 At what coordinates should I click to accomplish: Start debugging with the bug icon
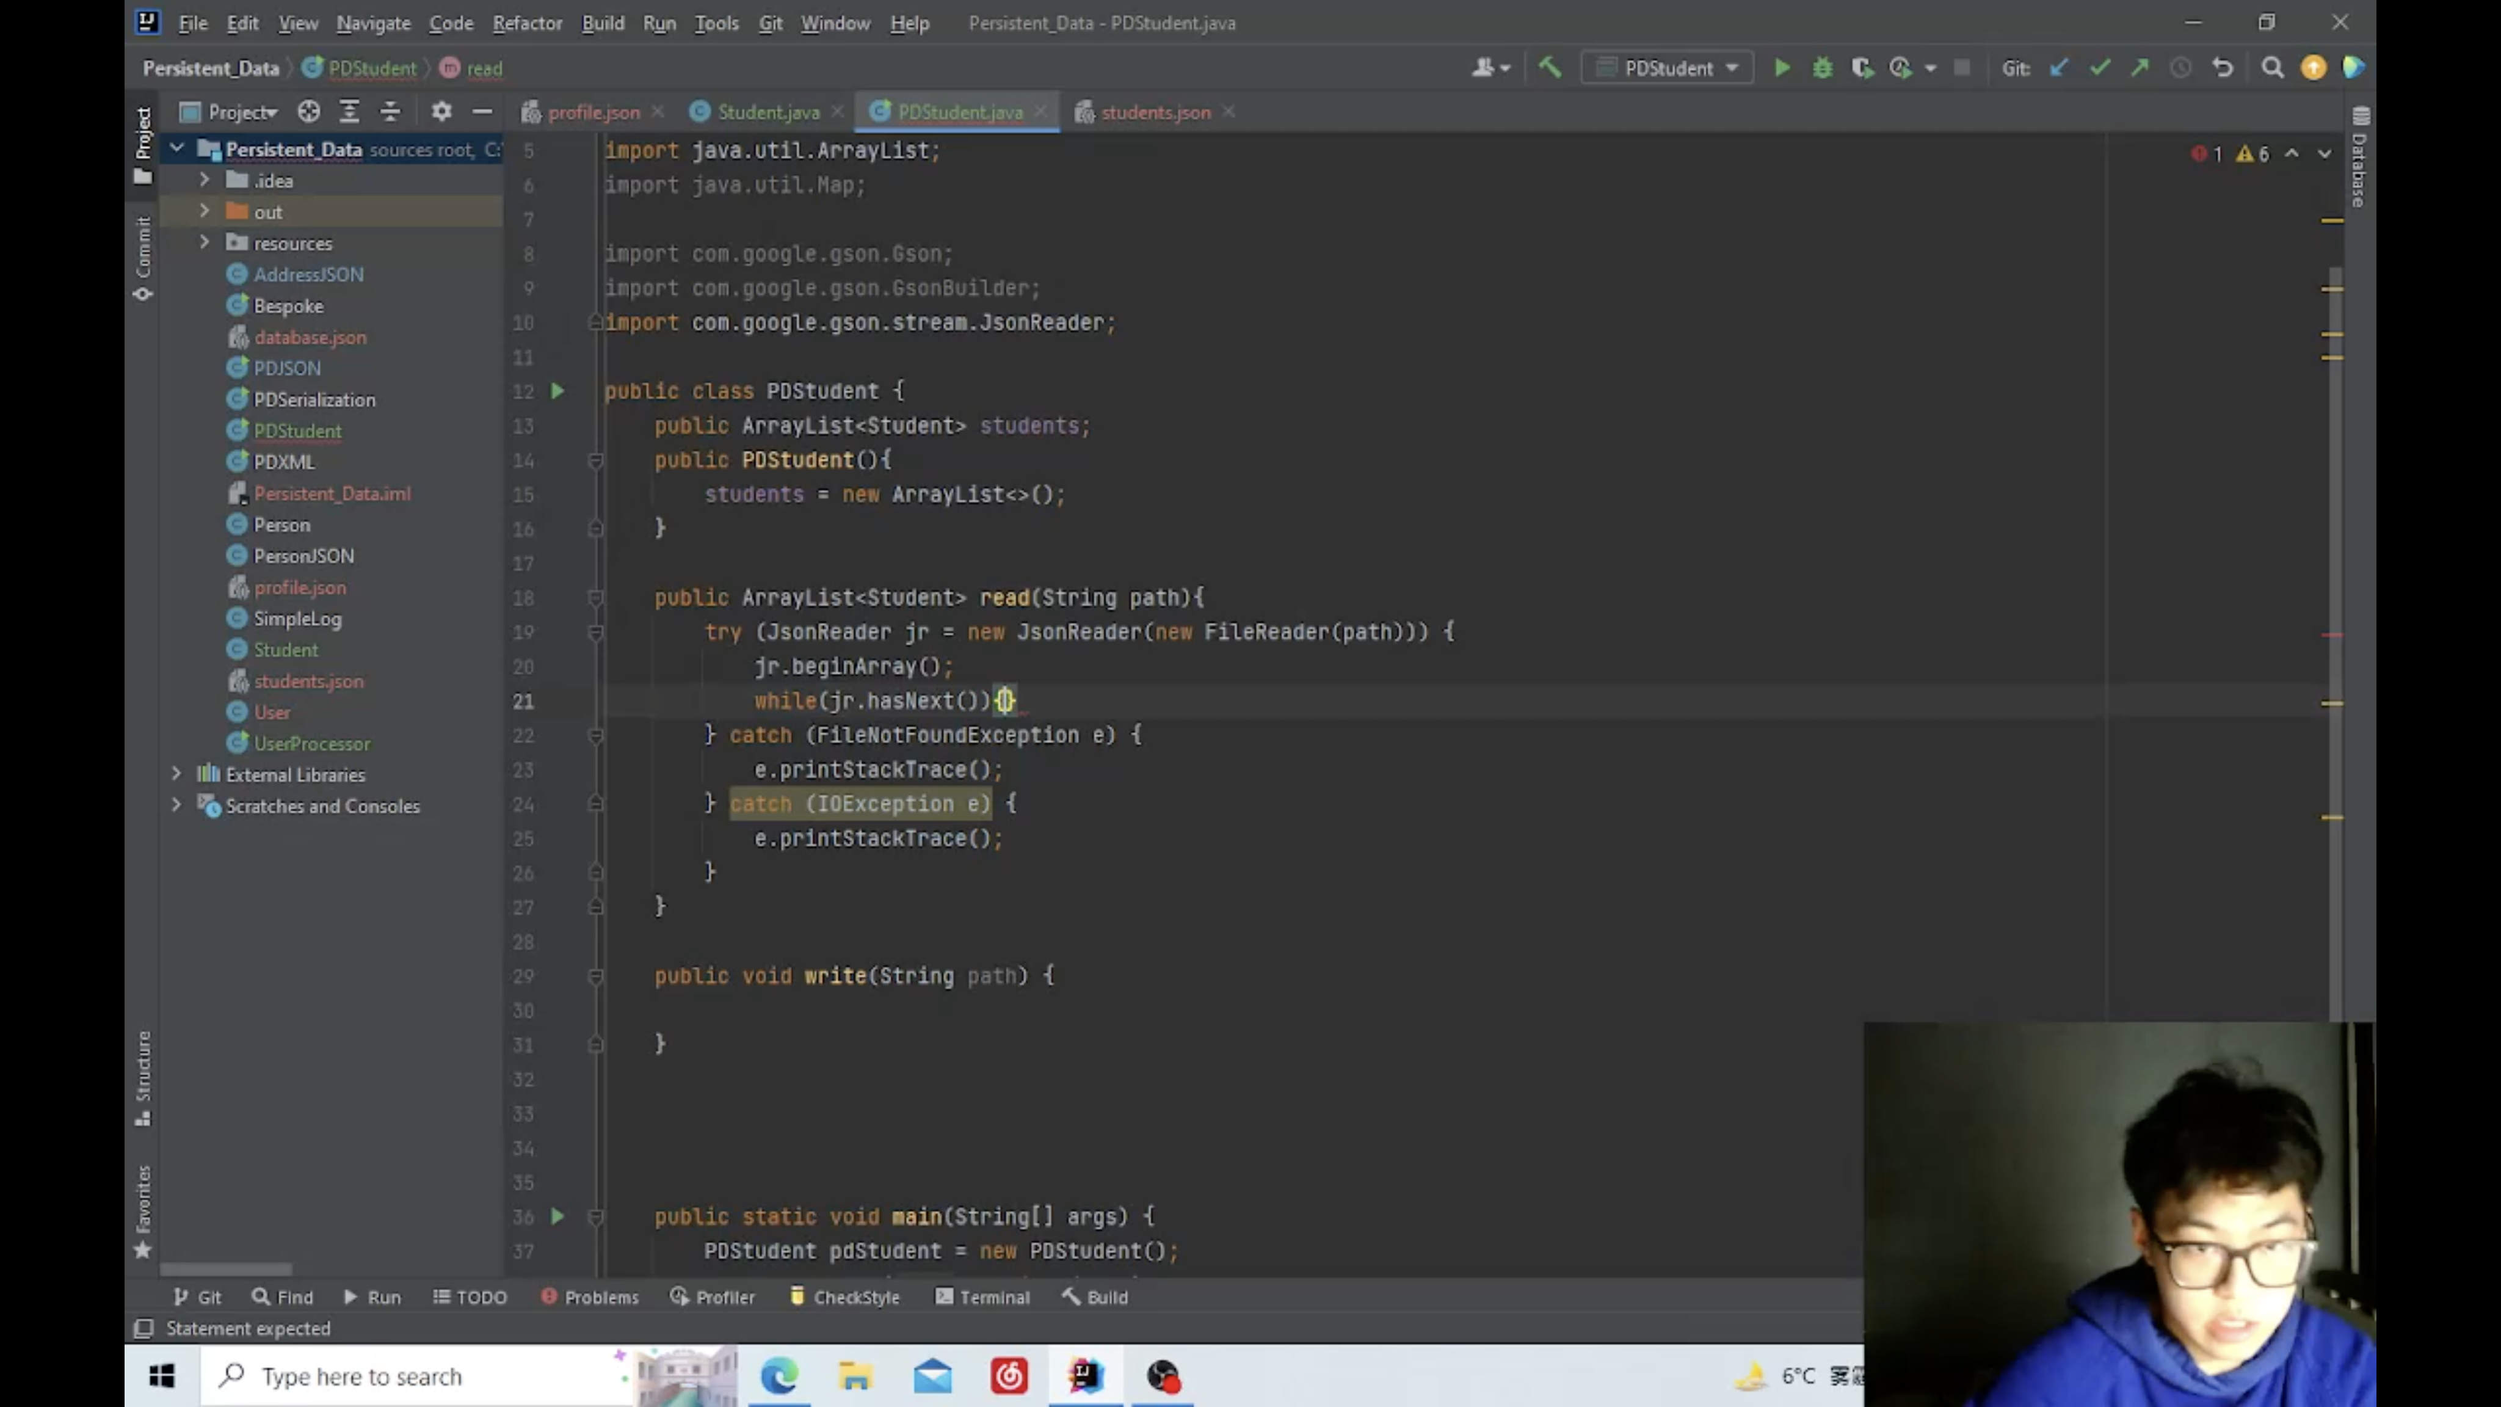click(1823, 68)
